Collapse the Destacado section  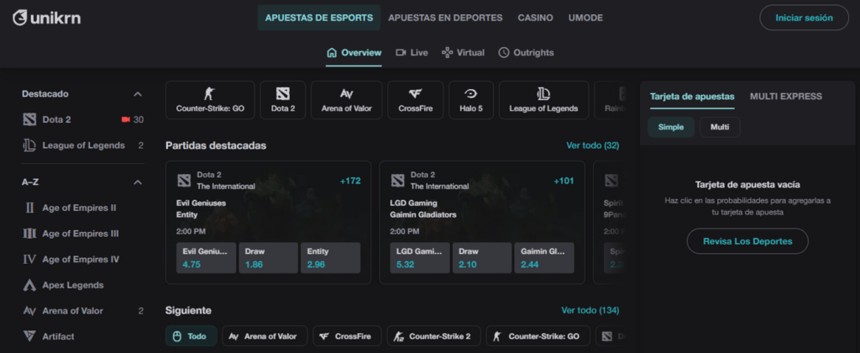[x=139, y=94]
